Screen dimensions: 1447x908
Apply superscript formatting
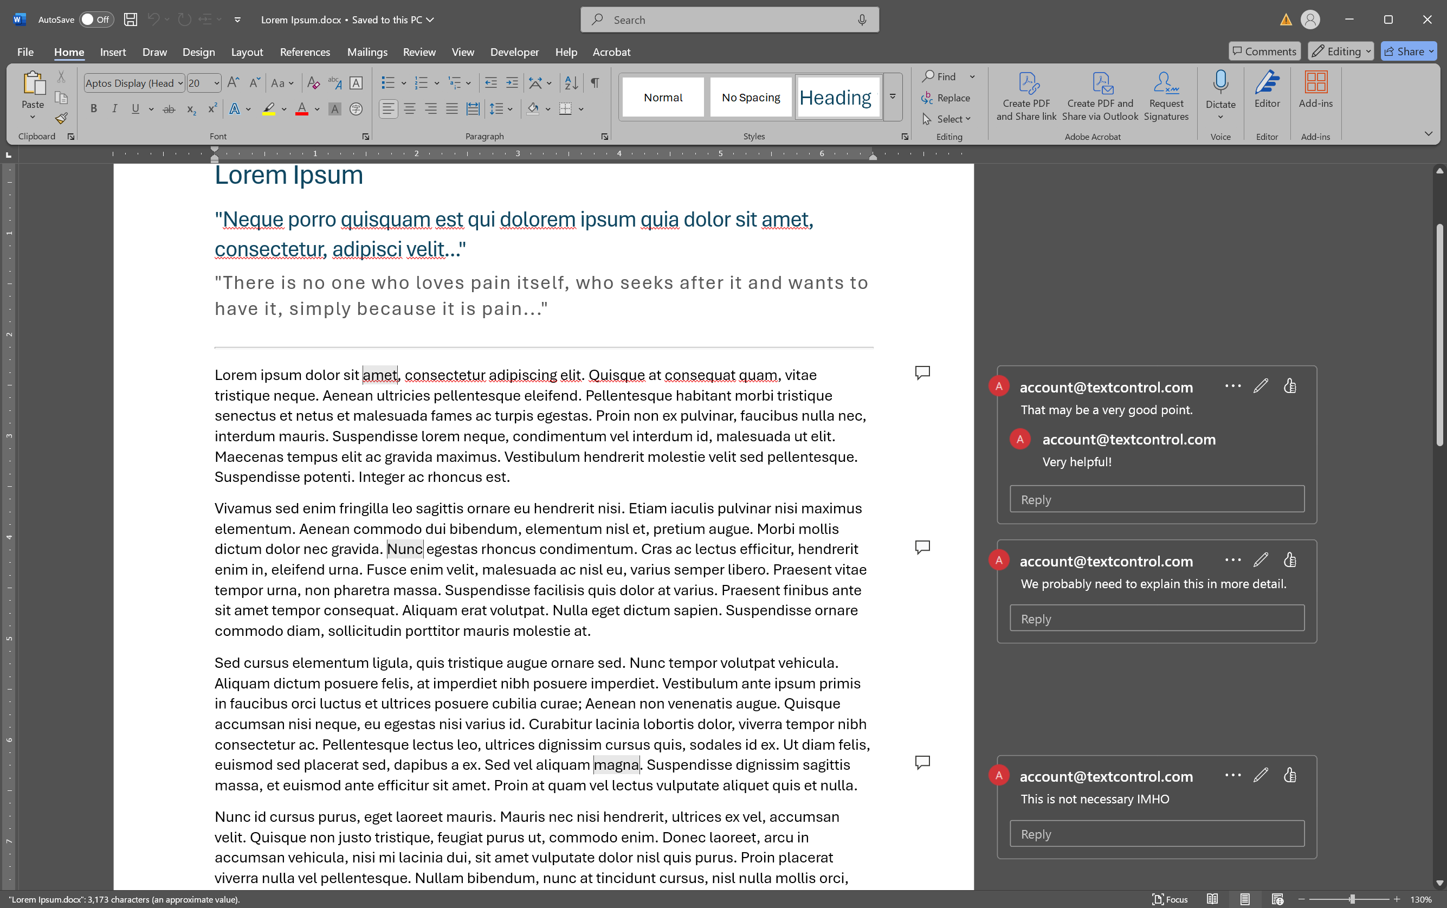212,109
